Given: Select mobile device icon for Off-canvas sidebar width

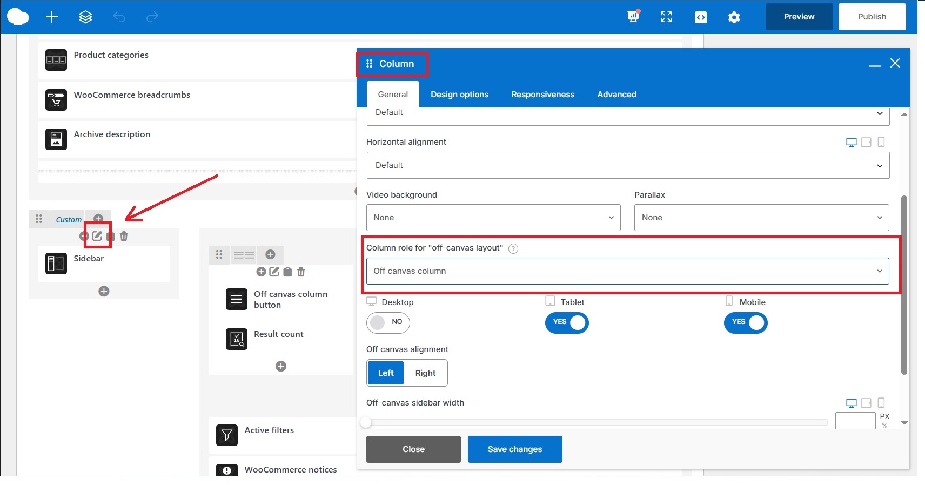Looking at the screenshot, I should coord(881,403).
